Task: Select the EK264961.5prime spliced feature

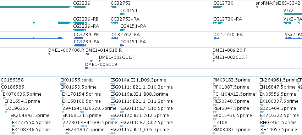Action: [271, 84]
